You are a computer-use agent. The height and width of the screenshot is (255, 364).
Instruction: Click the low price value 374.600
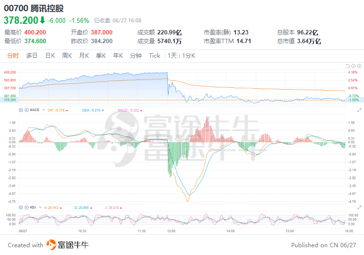(x=35, y=41)
